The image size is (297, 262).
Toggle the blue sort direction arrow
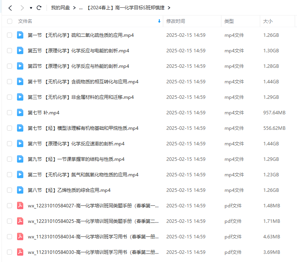pos(159,21)
